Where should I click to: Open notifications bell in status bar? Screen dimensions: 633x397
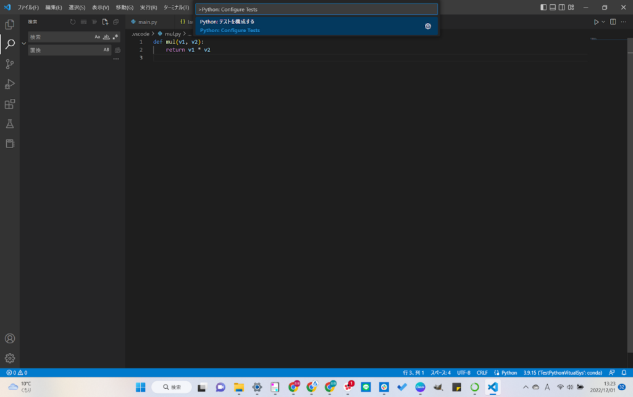point(624,372)
